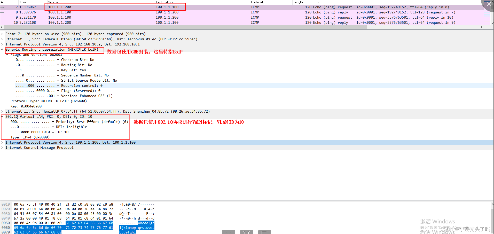Screen dimensions: 494x234
Task: Collapse the 802.1Q Virtual LAN section
Action: coord(2,116)
